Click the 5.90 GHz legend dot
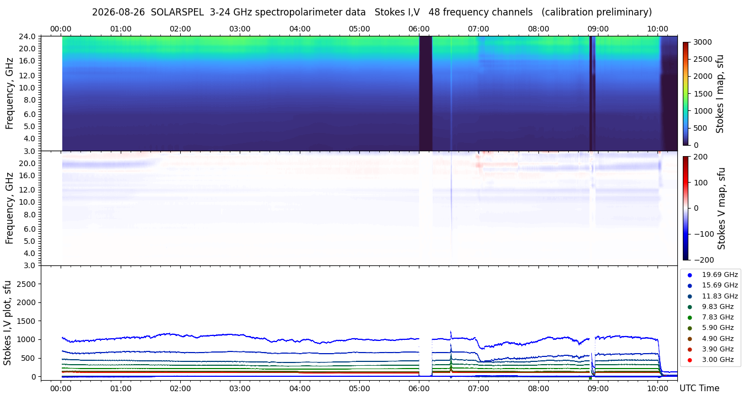This screenshot has height=400, width=744. 689,328
